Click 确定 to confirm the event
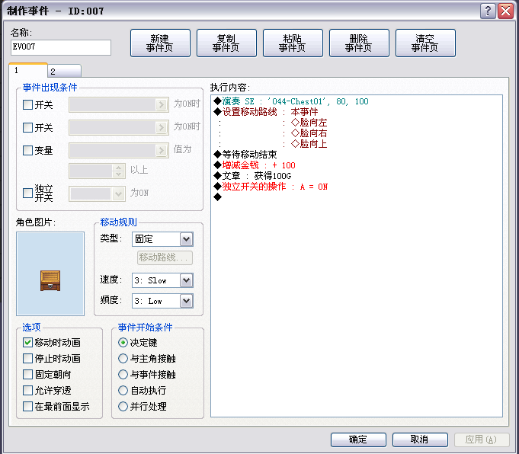519x454 pixels. (x=358, y=440)
